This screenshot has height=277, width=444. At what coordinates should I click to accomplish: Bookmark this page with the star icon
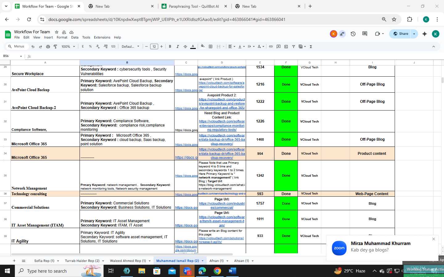tap(394, 19)
